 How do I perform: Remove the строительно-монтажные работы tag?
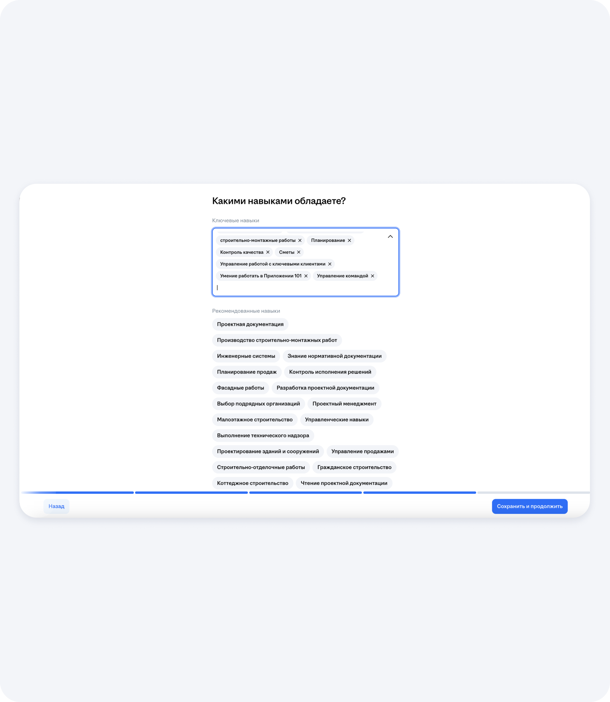click(x=300, y=240)
